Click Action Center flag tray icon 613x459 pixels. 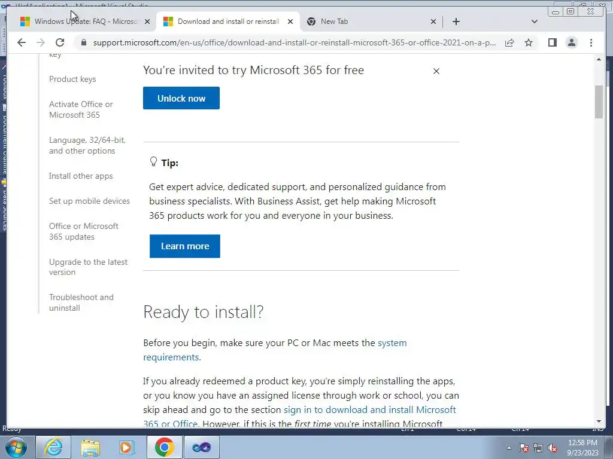pyautogui.click(x=524, y=448)
